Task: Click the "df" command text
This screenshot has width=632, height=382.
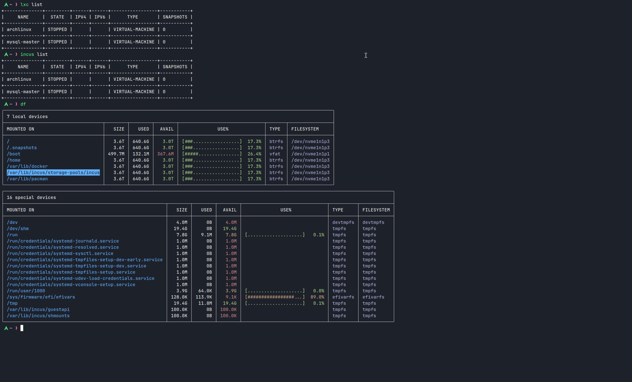Action: [23, 104]
